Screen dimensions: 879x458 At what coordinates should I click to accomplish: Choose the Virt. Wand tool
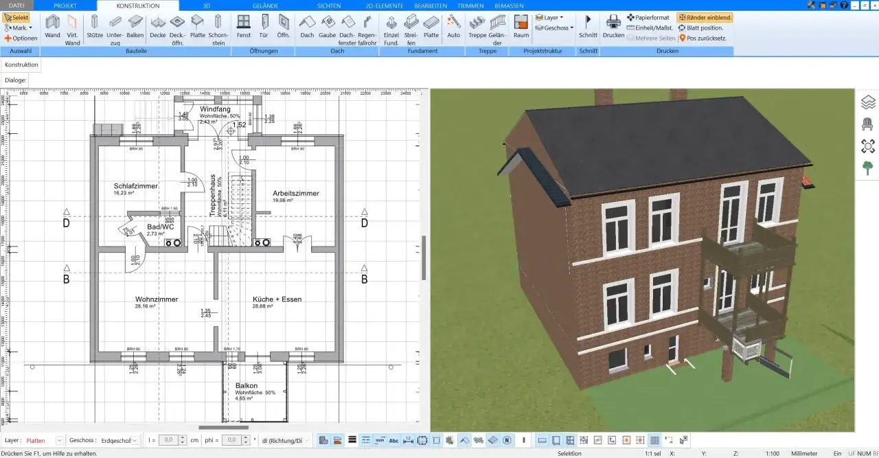coord(72,30)
